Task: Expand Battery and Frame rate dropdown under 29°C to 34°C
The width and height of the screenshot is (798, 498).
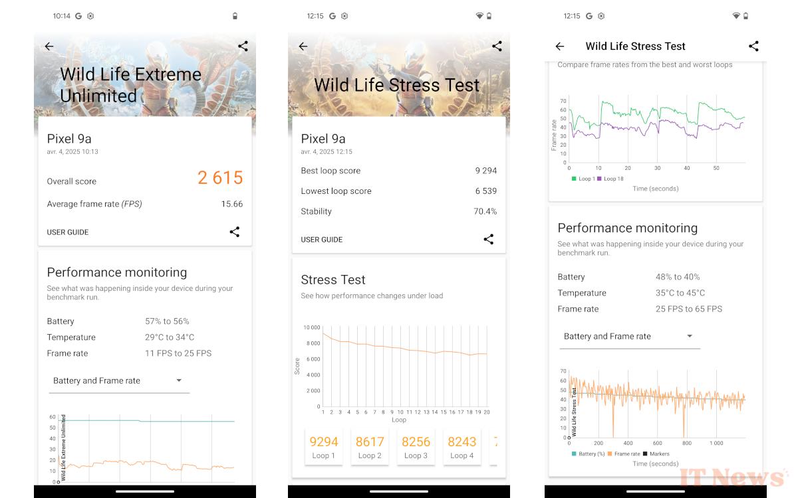Action: tap(119, 380)
